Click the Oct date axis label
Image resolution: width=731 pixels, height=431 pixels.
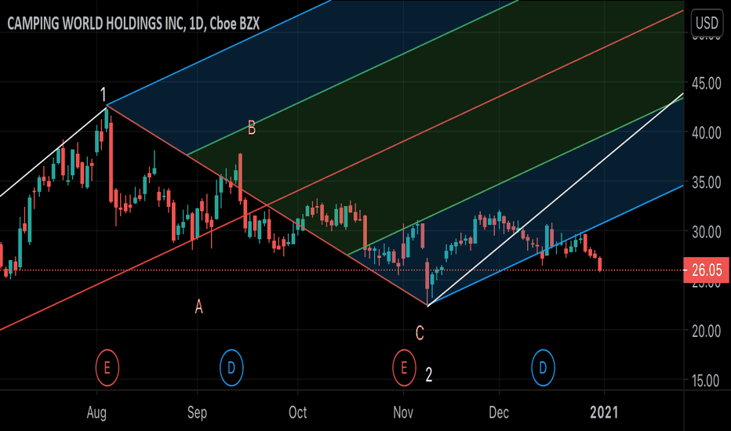[x=298, y=412]
